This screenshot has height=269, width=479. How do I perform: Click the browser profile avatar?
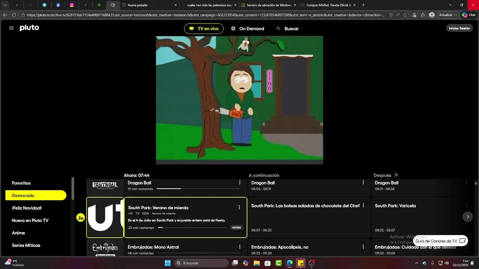(432, 15)
